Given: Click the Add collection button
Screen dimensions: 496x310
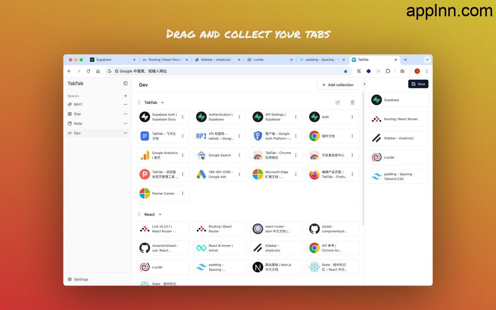Looking at the screenshot, I should click(x=337, y=85).
